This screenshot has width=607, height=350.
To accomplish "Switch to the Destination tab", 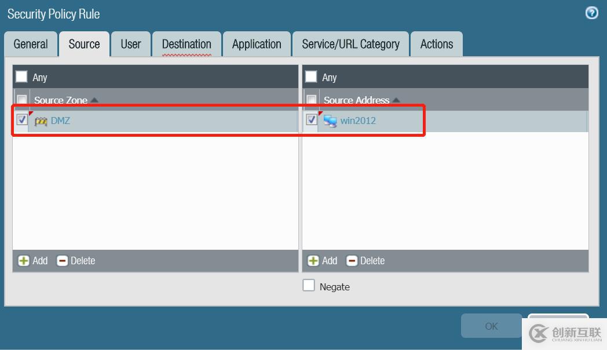I will click(x=187, y=44).
